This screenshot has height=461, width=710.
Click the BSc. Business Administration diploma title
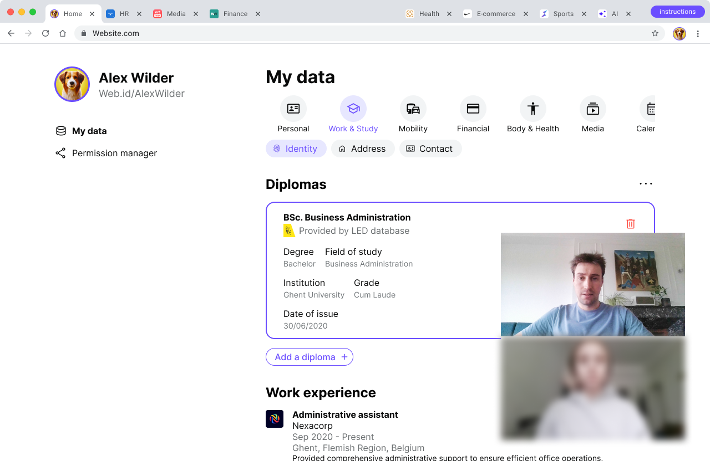click(347, 217)
